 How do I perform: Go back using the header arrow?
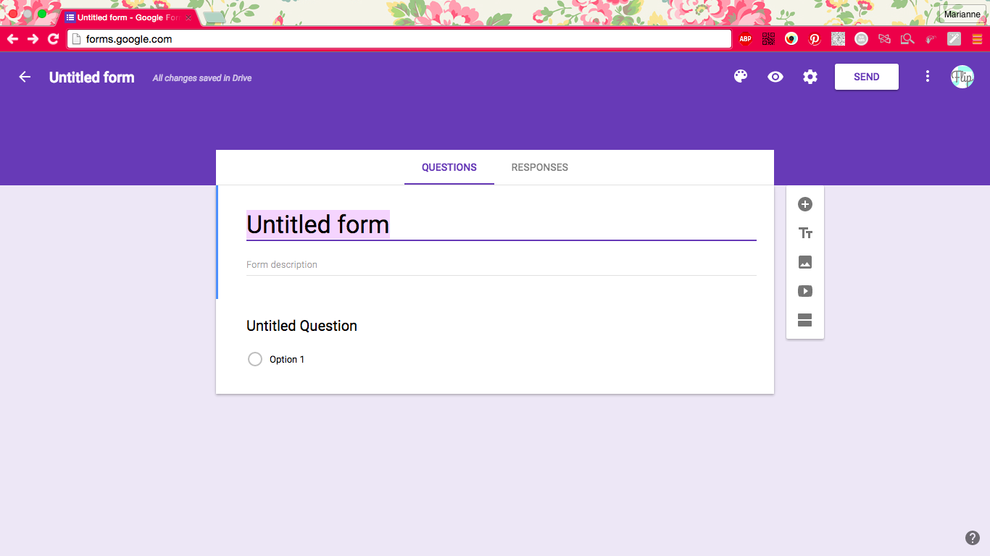tap(25, 77)
